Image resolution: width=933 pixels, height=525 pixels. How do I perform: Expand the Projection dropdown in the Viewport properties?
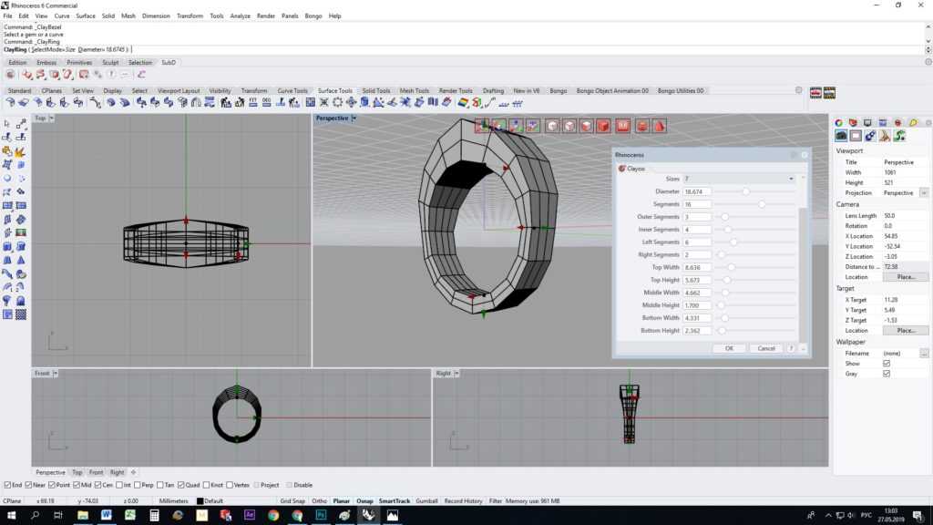924,193
